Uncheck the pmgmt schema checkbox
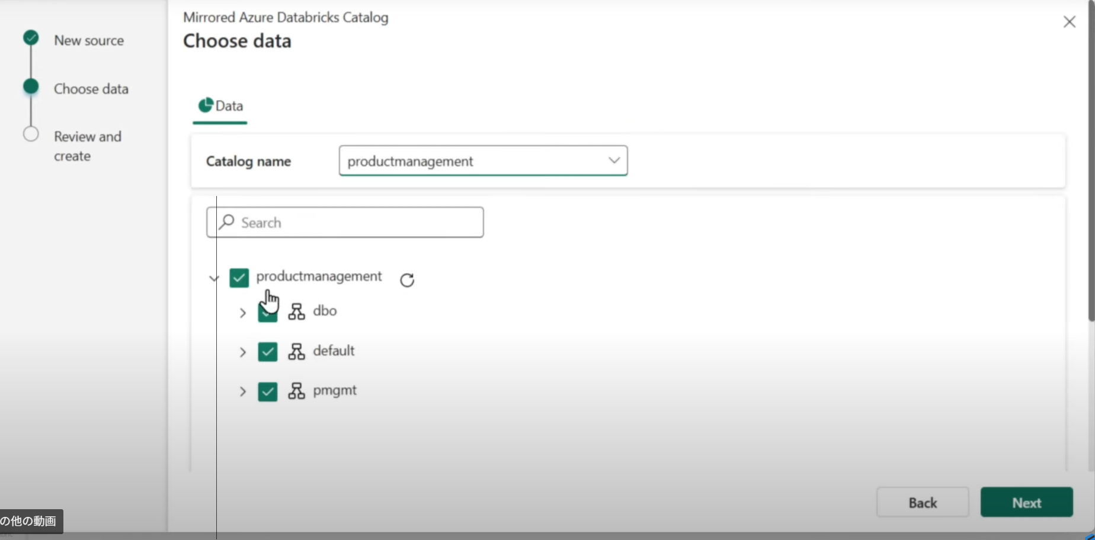Screen dimensions: 1095x540 (x=268, y=391)
